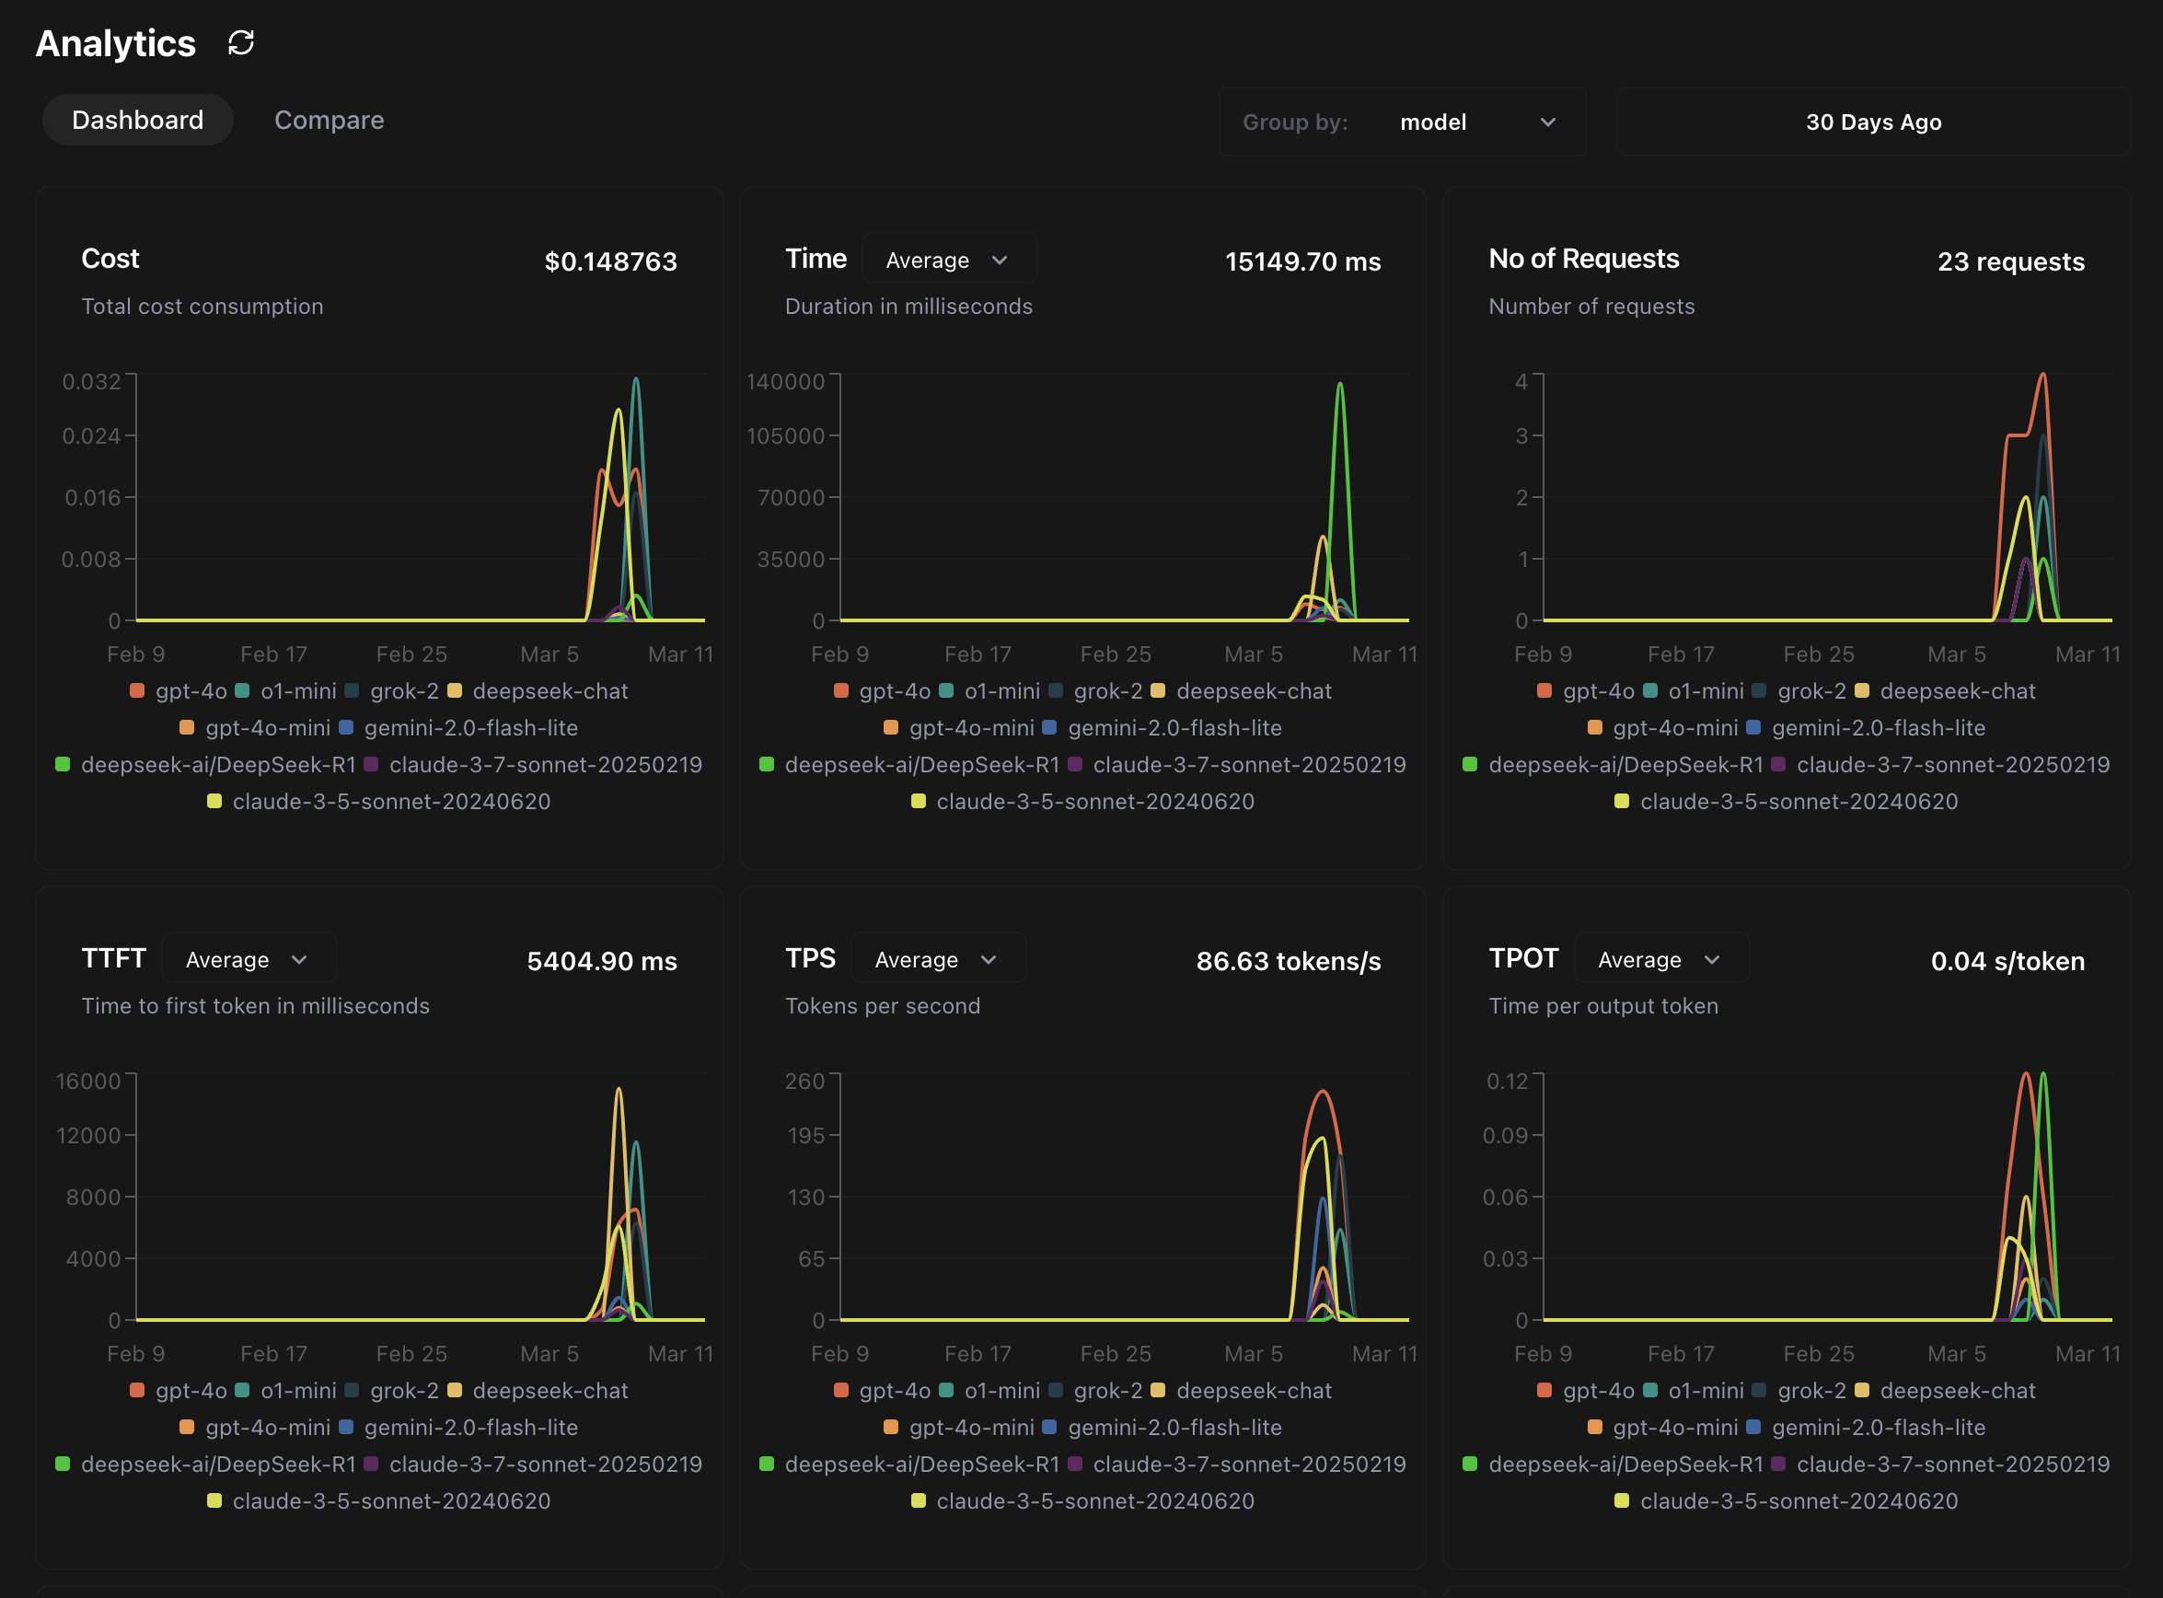Toggle claude-3-7-sonnet legend in TPOT chart
Viewport: 2163px width, 1598px height.
1940,1464
